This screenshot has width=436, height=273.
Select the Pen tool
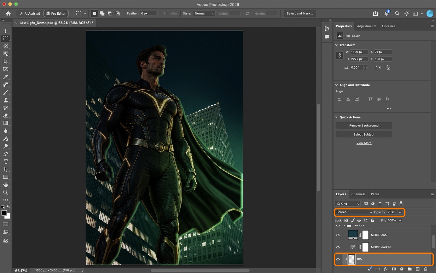tap(6, 154)
